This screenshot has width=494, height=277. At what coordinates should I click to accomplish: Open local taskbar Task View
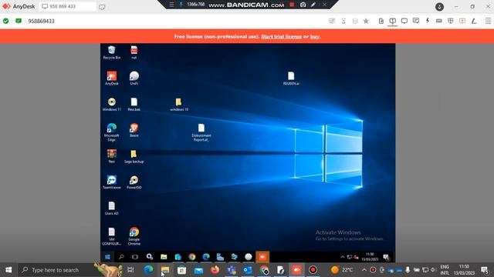130,270
